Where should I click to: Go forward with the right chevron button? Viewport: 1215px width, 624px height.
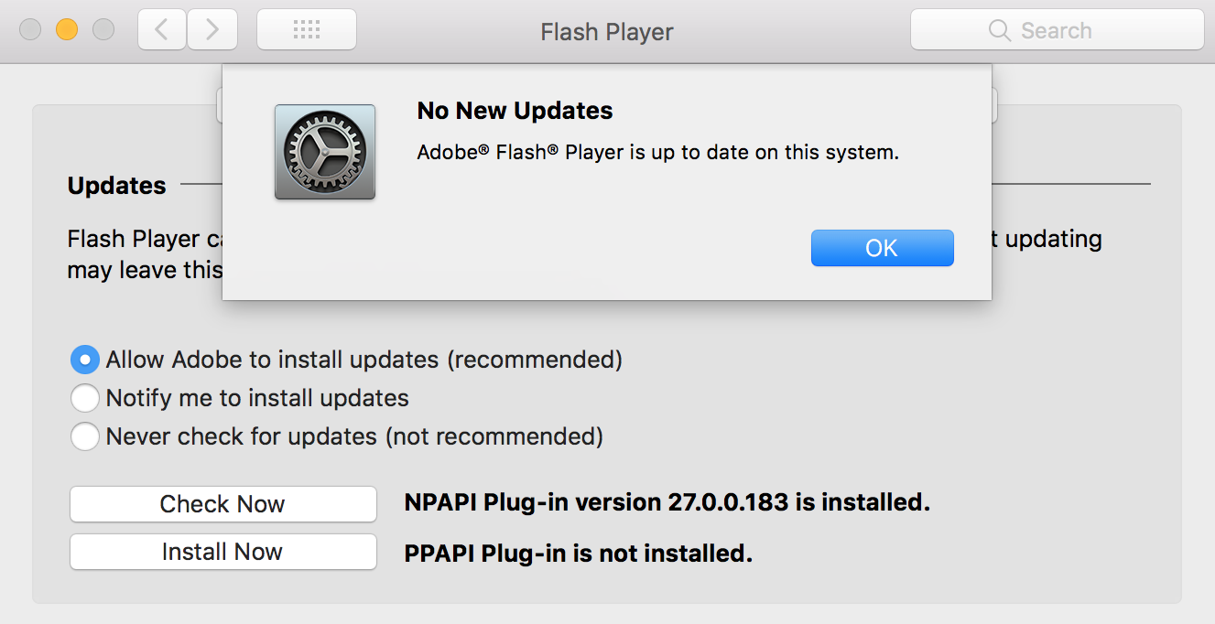coord(212,30)
